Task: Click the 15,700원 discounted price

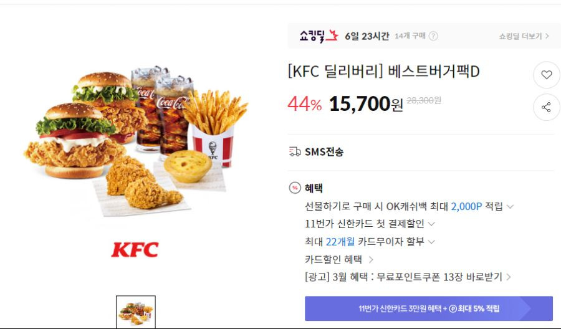Action: tap(366, 103)
